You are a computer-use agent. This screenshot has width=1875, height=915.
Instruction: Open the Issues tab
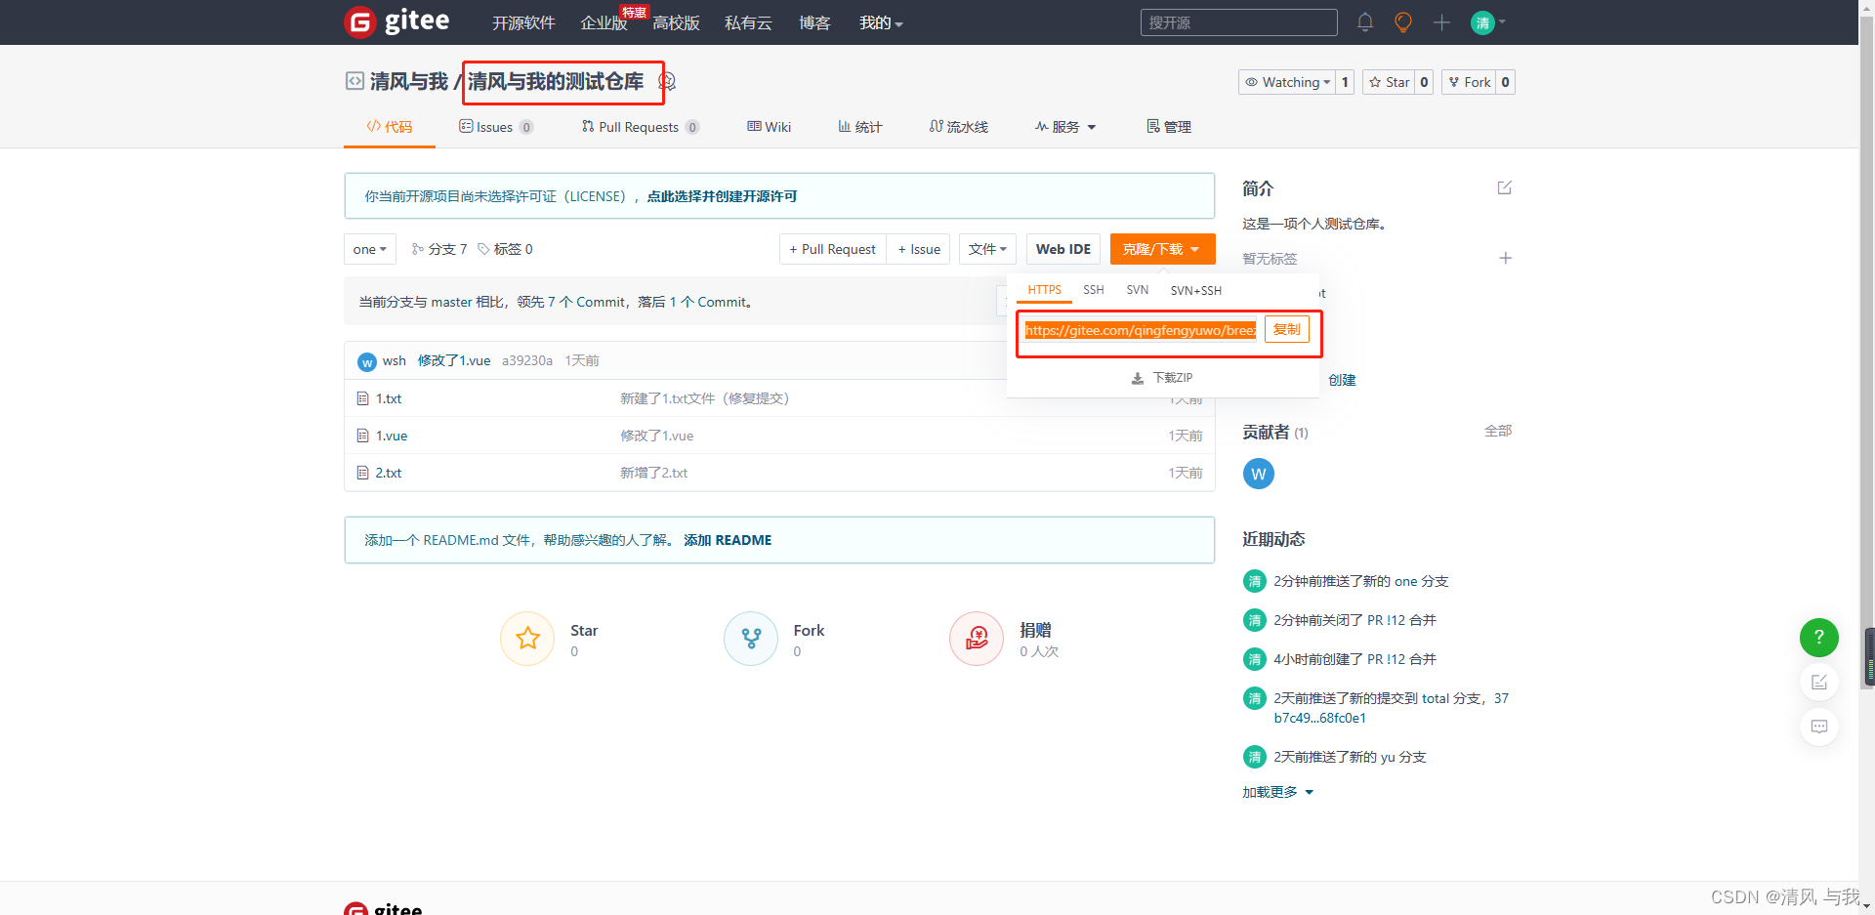coord(495,127)
